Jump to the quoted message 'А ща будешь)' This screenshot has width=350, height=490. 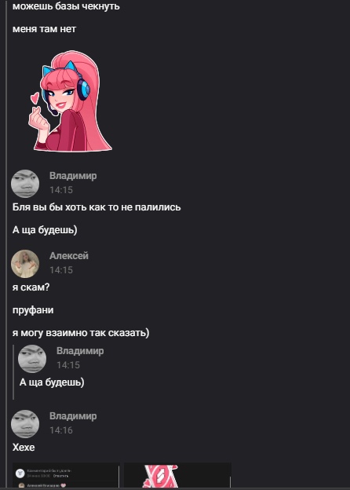[52, 382]
